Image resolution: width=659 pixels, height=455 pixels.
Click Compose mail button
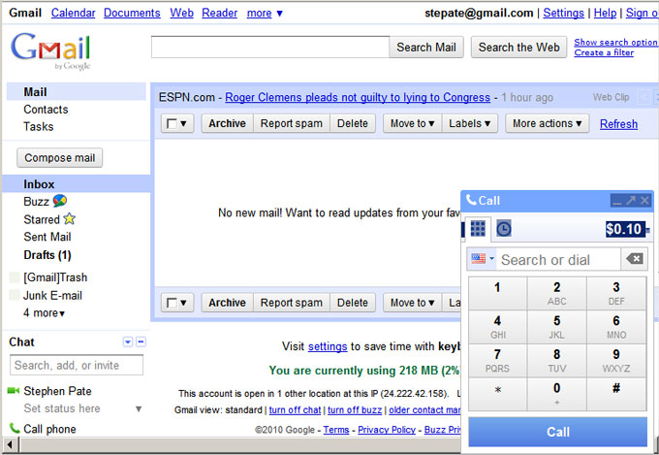pos(60,158)
